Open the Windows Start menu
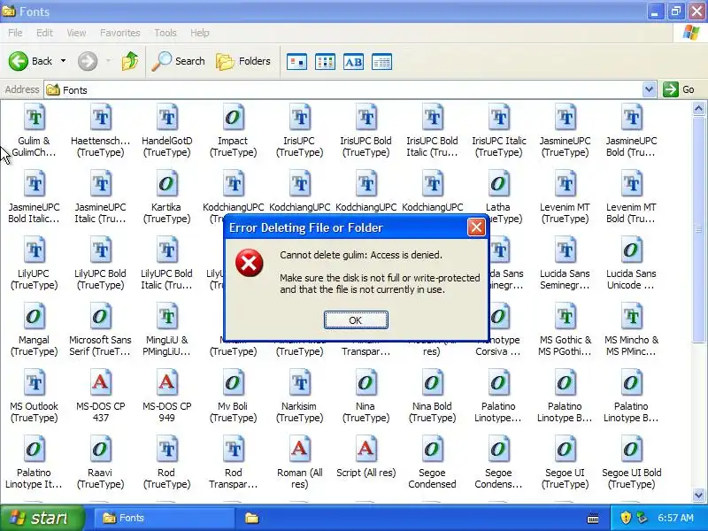 click(x=42, y=518)
